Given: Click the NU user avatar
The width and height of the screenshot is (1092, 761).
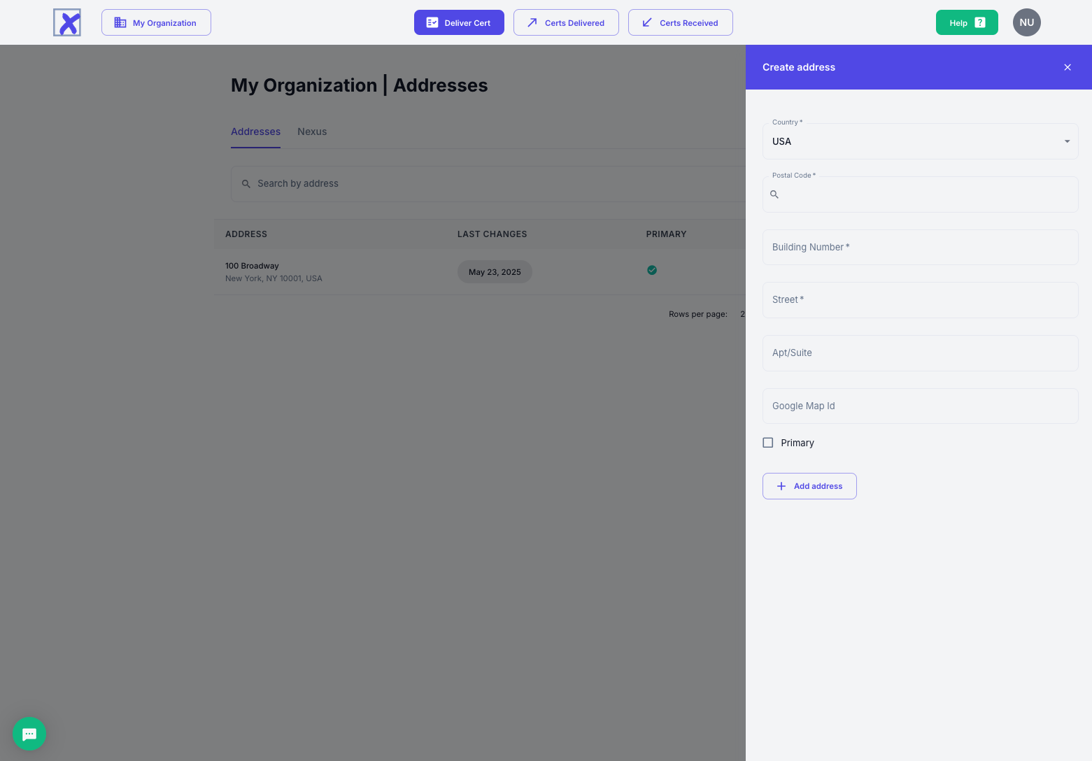Looking at the screenshot, I should [1026, 22].
